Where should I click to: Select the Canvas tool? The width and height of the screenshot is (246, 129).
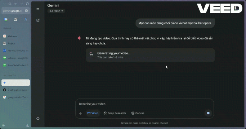138,113
